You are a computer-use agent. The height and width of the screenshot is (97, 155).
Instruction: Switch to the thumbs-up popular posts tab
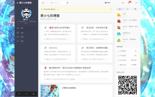[x=120, y=9]
